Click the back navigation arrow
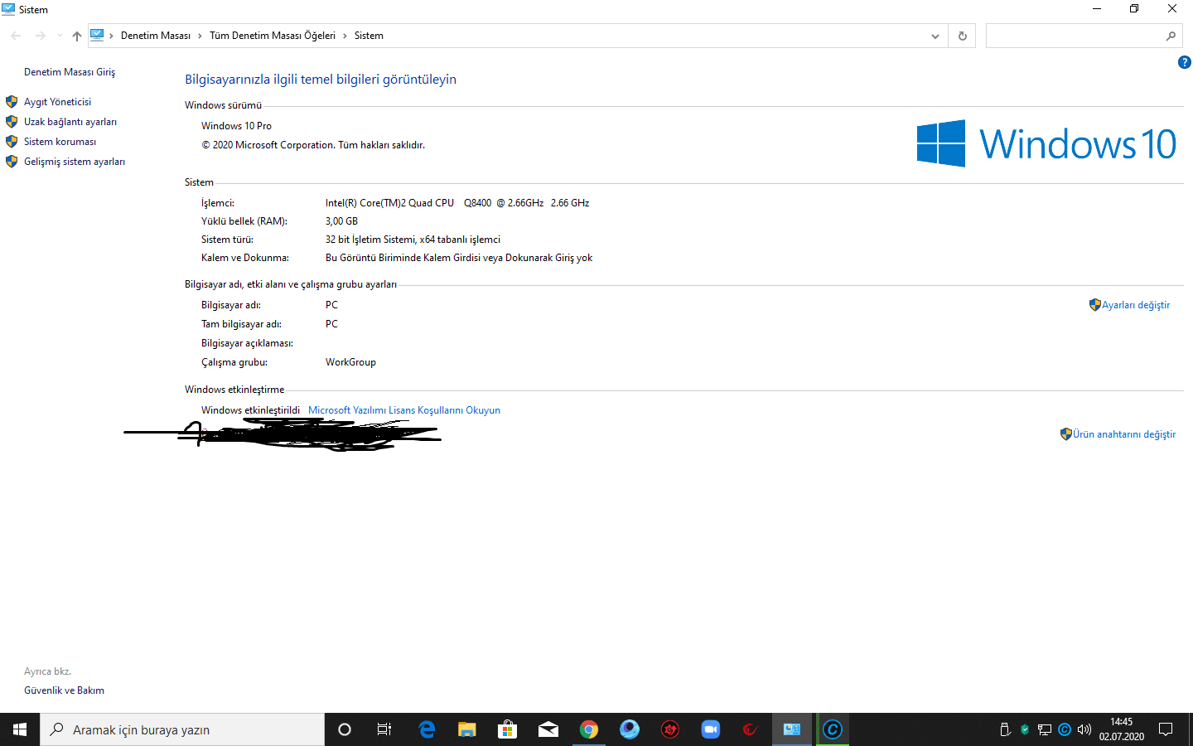This screenshot has height=746, width=1193. tap(16, 36)
